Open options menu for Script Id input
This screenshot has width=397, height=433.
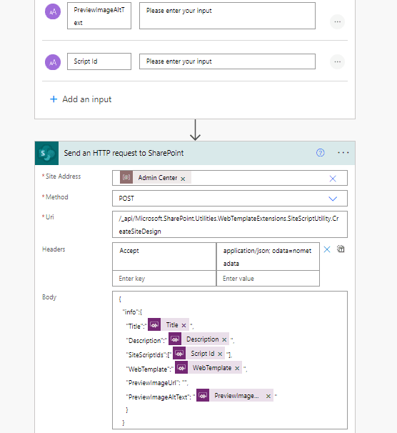338,62
